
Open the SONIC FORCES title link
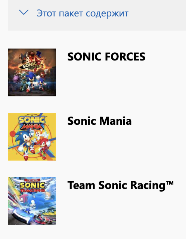(106, 56)
